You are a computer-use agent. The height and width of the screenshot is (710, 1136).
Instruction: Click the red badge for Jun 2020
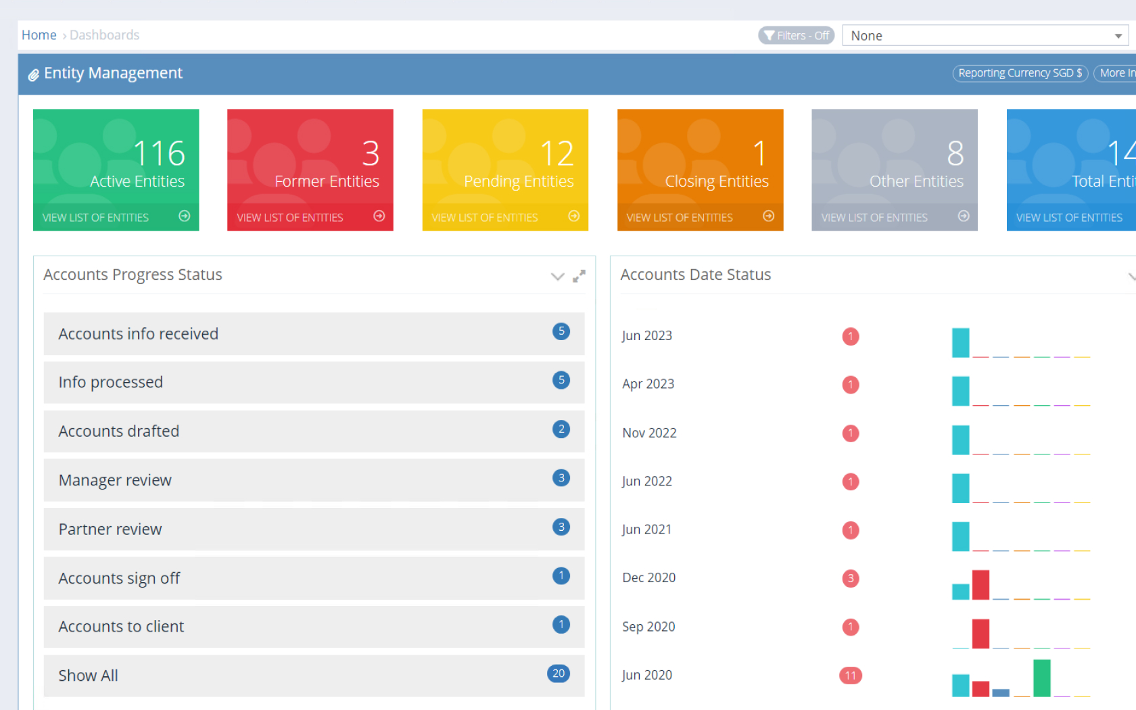tap(850, 676)
